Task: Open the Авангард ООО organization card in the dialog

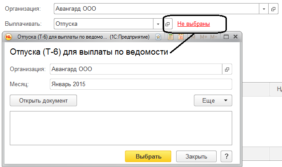Action: pyautogui.click(x=227, y=69)
